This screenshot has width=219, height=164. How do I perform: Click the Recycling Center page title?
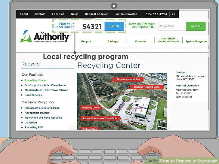pos(109,65)
